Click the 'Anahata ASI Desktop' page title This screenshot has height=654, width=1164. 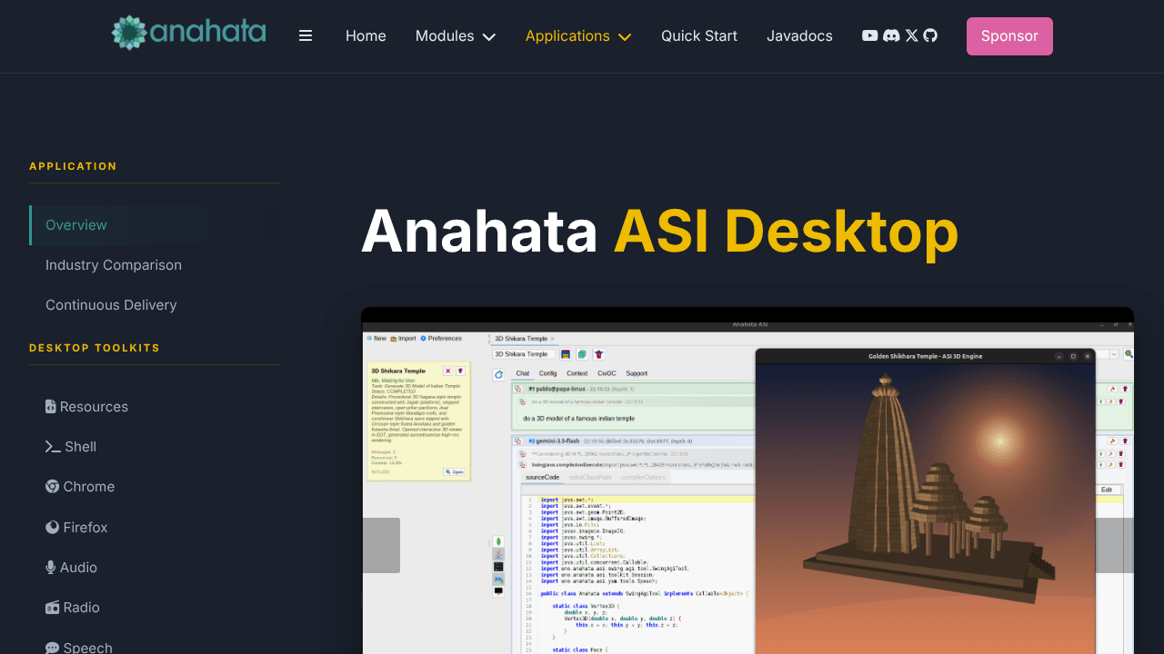coord(660,232)
